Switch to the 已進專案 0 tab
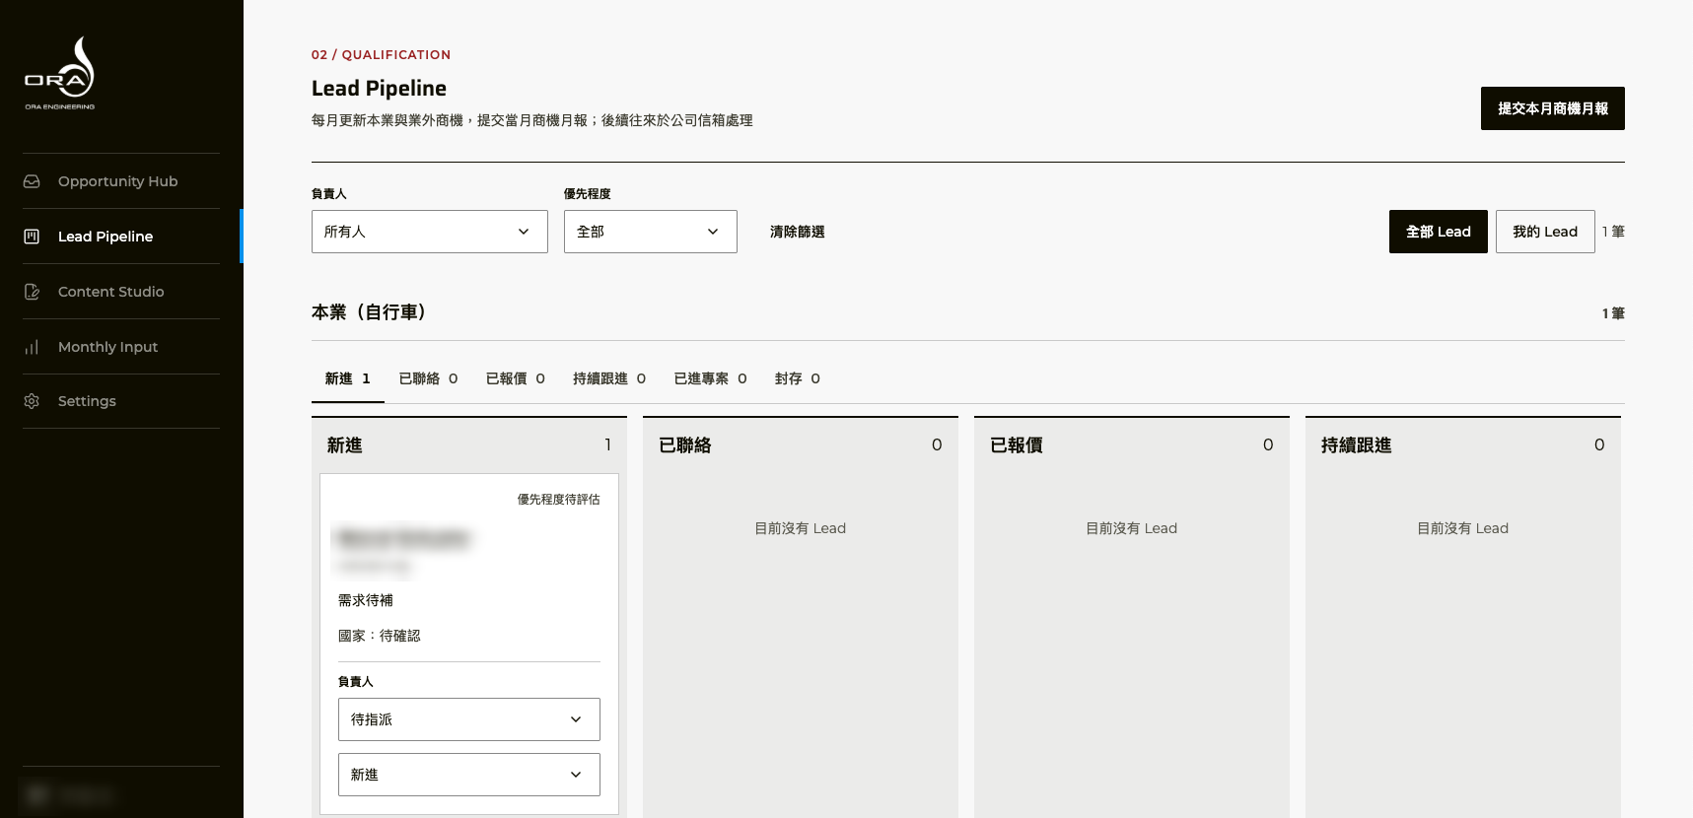The image size is (1693, 818). click(710, 378)
